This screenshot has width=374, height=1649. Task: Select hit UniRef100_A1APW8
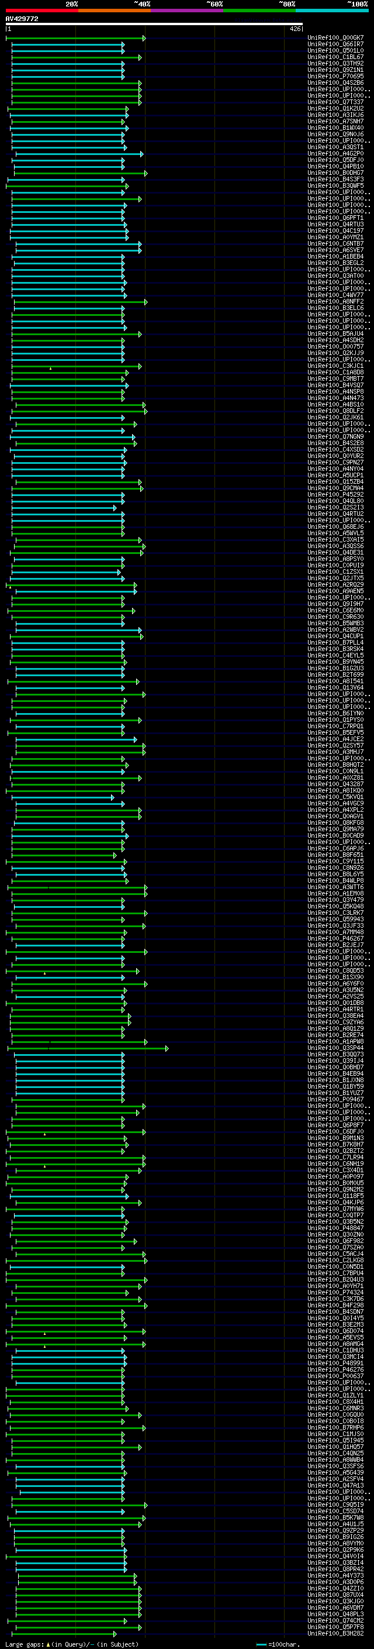pyautogui.click(x=335, y=1041)
